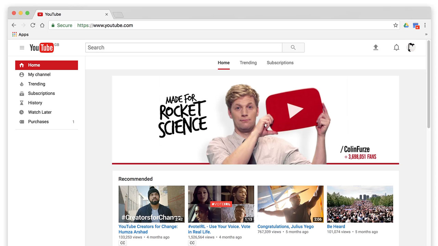Click the browser forward arrow
Image resolution: width=438 pixels, height=246 pixels.
click(23, 25)
